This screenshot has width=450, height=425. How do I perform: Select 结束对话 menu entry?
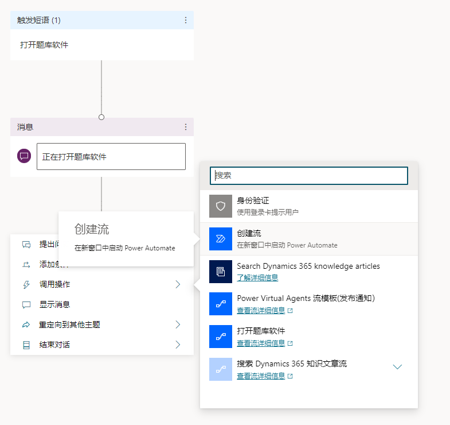(x=102, y=345)
